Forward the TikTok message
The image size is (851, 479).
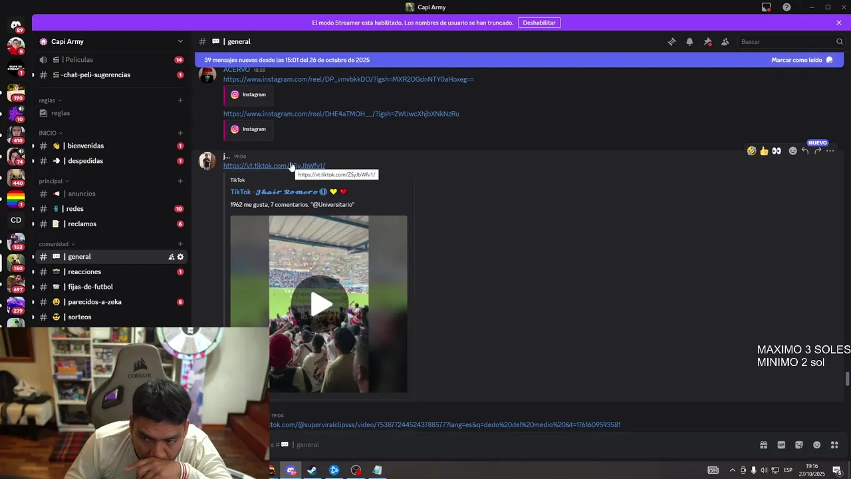click(x=818, y=151)
